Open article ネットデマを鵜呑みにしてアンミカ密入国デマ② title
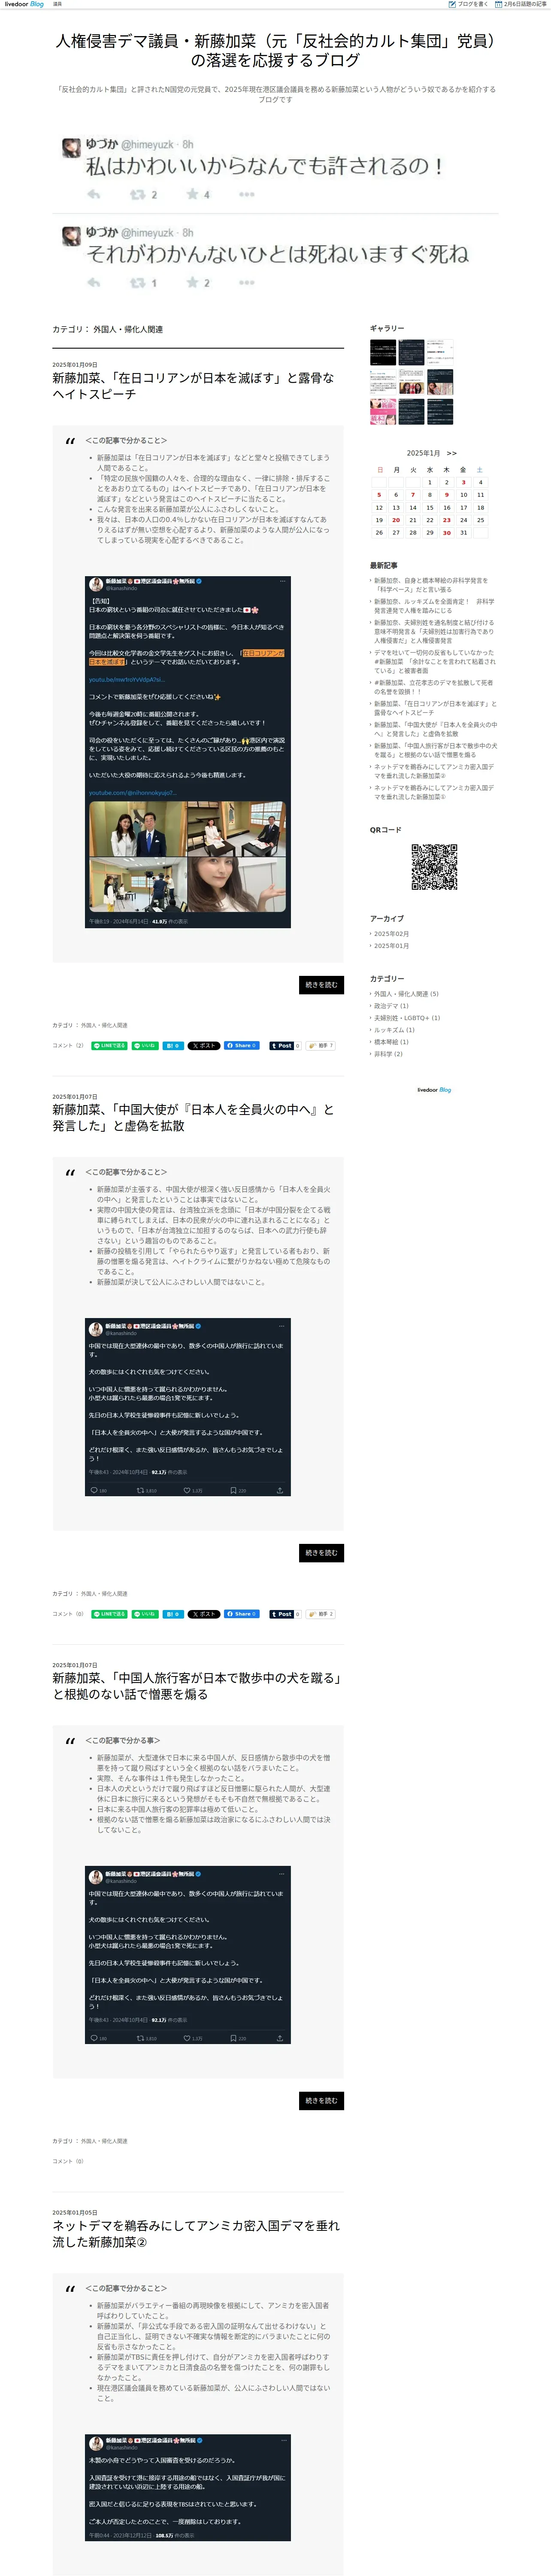The width and height of the screenshot is (551, 2576). (196, 2233)
